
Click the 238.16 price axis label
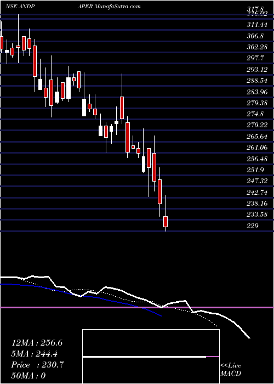tap(257, 203)
